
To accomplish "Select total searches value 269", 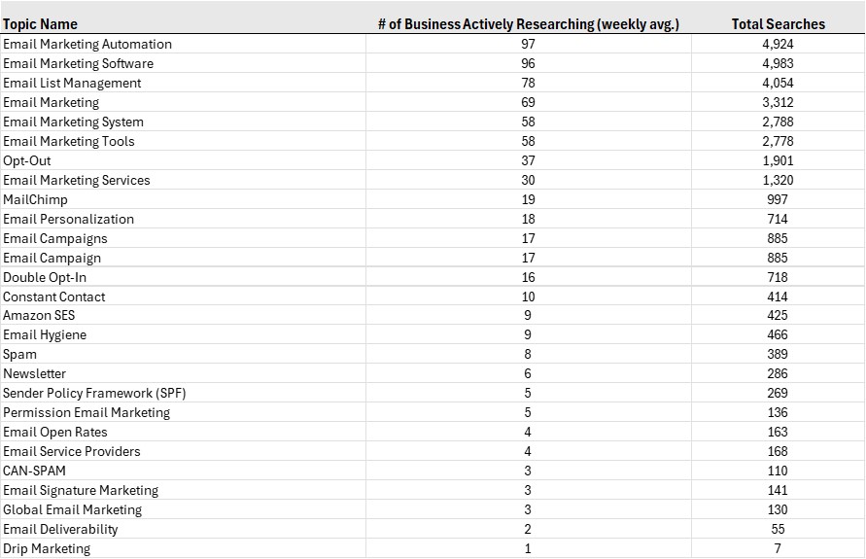I will pos(778,394).
